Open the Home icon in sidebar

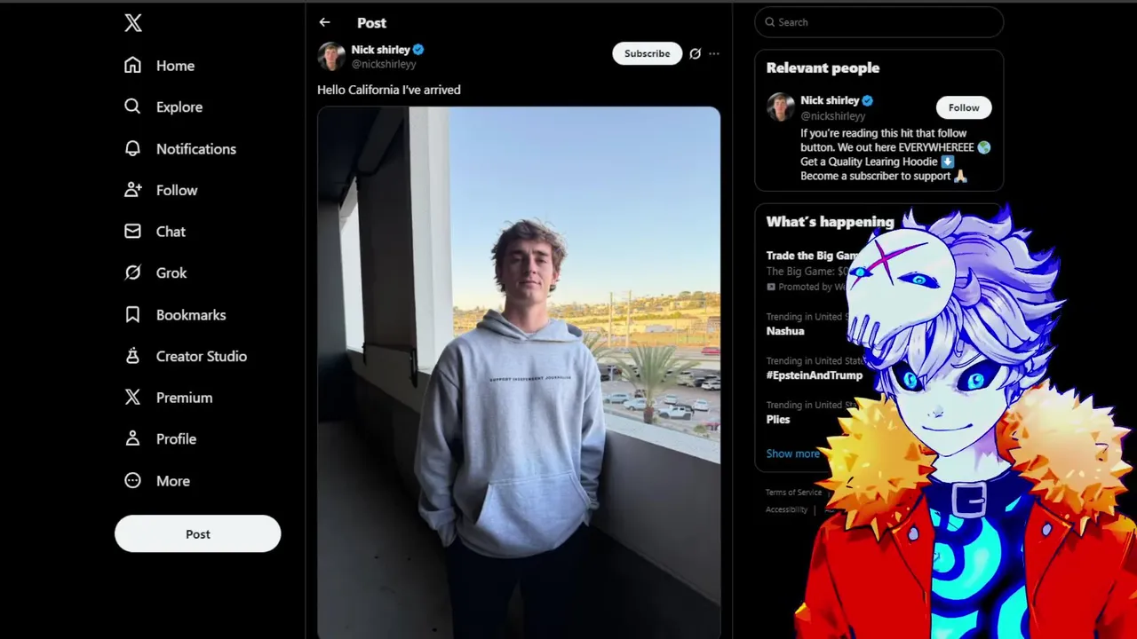132,65
